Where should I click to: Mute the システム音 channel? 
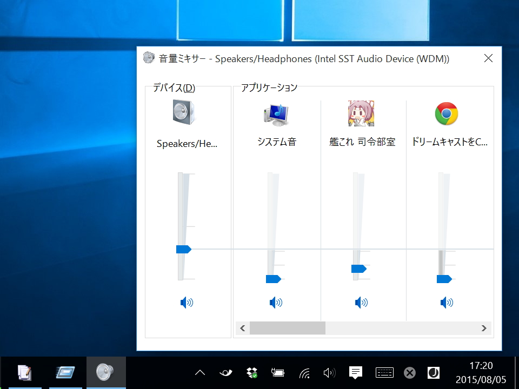[276, 303]
